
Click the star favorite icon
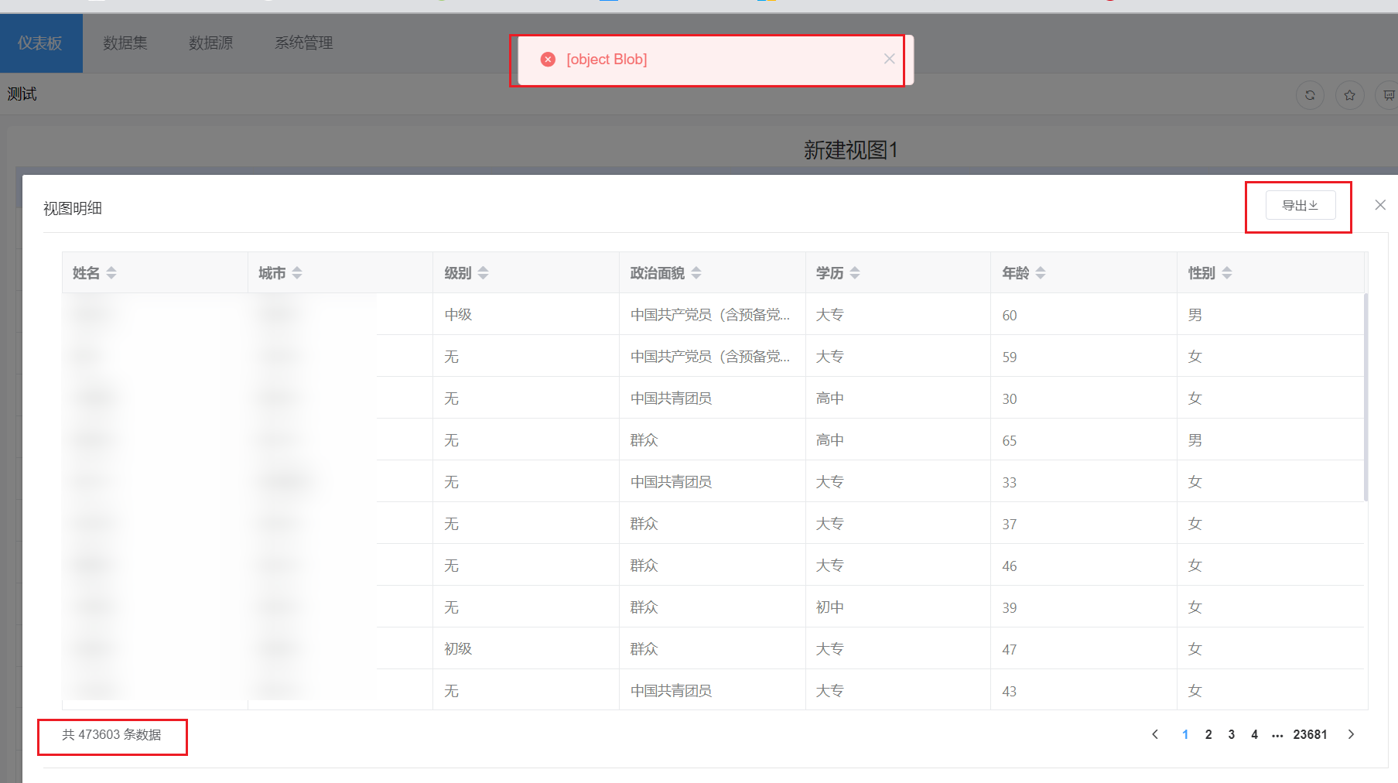click(1349, 95)
